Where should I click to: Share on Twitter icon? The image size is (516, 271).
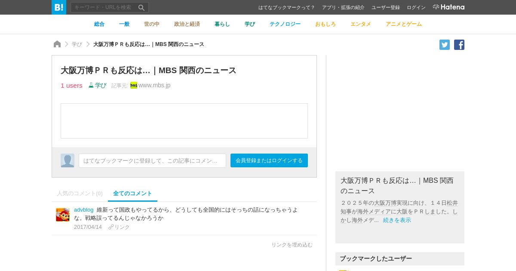click(x=445, y=45)
